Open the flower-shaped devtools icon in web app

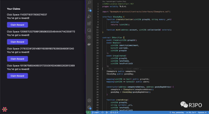5,109
